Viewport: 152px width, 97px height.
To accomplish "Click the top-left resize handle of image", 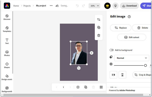I will point(71,42).
